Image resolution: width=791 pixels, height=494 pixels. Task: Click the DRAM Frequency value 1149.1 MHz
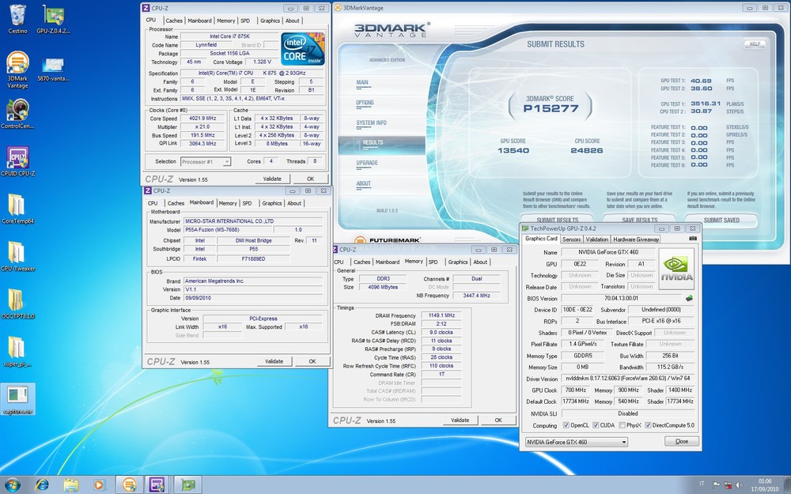point(441,315)
